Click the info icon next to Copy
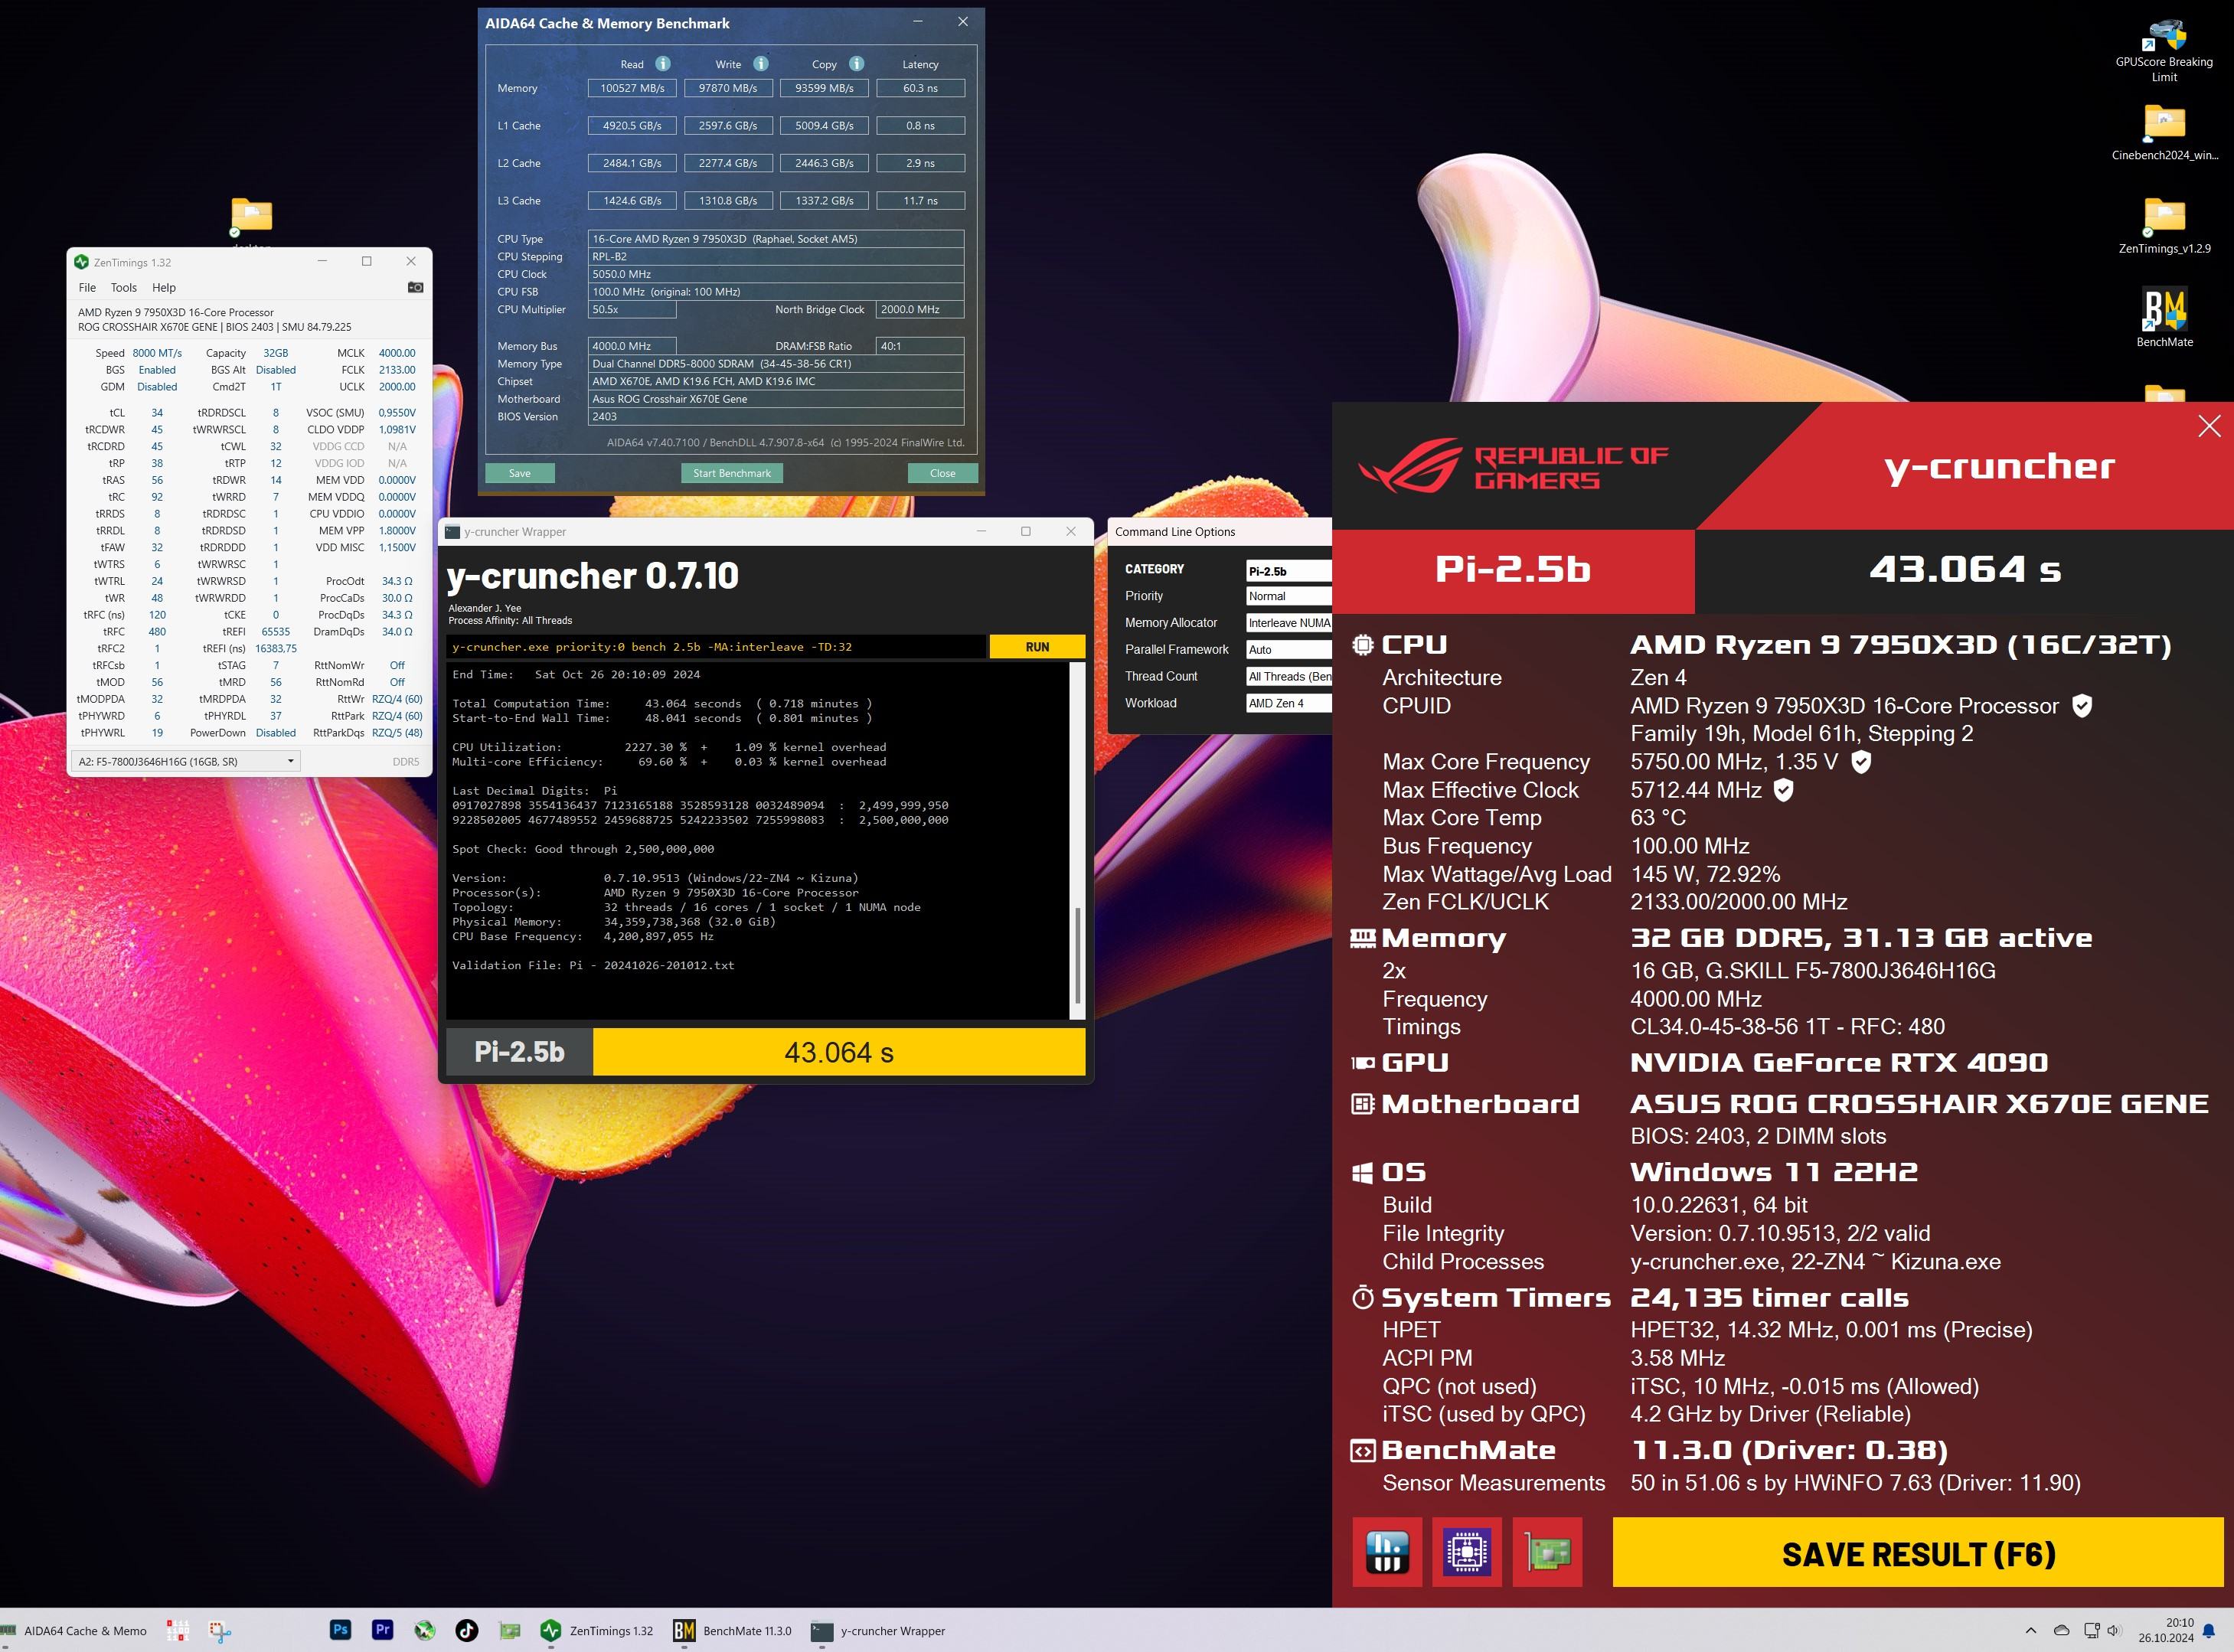 click(x=857, y=64)
